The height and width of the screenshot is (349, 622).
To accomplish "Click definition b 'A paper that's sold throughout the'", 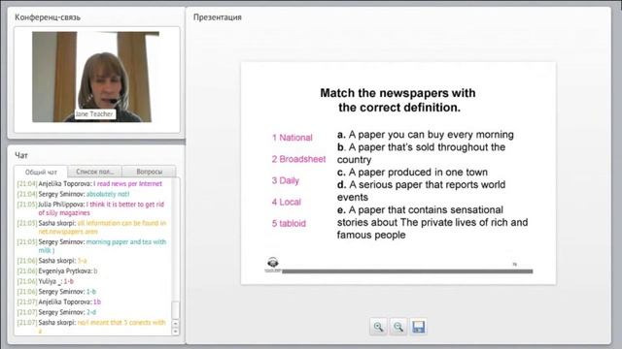I will click(x=421, y=147).
